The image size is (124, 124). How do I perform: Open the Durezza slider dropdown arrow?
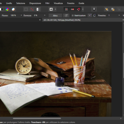click(x=45, y=15)
